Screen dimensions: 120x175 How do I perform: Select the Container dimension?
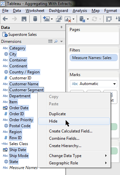pyautogui.click(x=18, y=60)
